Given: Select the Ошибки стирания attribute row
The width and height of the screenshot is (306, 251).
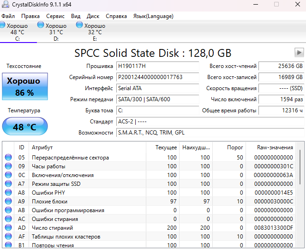Looking at the screenshot, I should pyautogui.click(x=150, y=219).
